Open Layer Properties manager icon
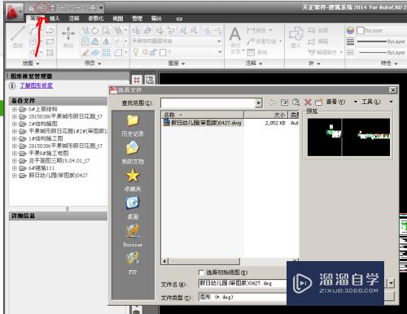407x314 pixels. click(x=136, y=30)
